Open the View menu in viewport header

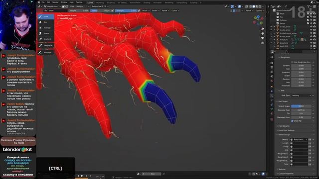point(72,6)
